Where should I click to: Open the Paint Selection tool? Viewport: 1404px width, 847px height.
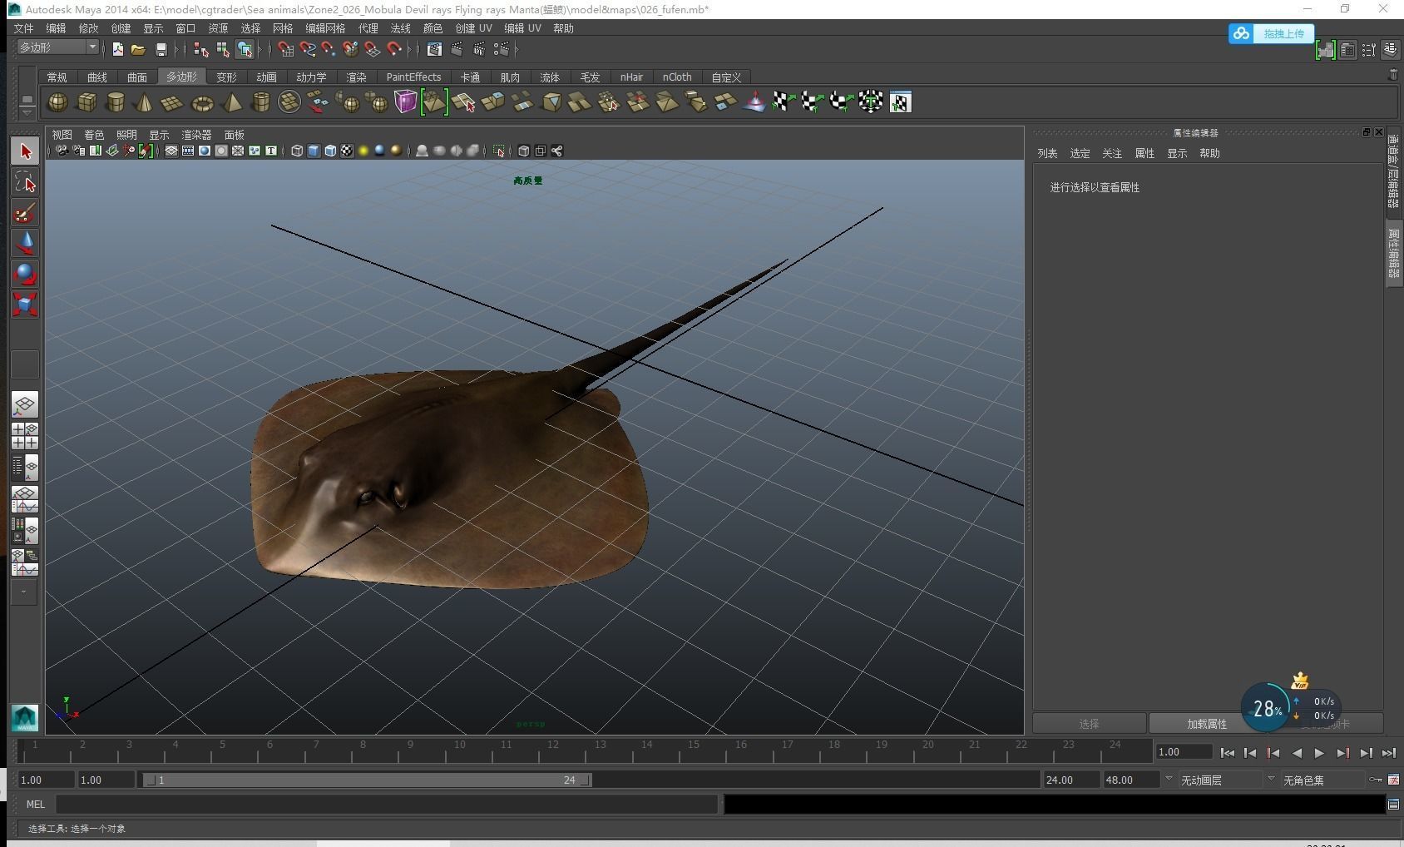click(25, 213)
